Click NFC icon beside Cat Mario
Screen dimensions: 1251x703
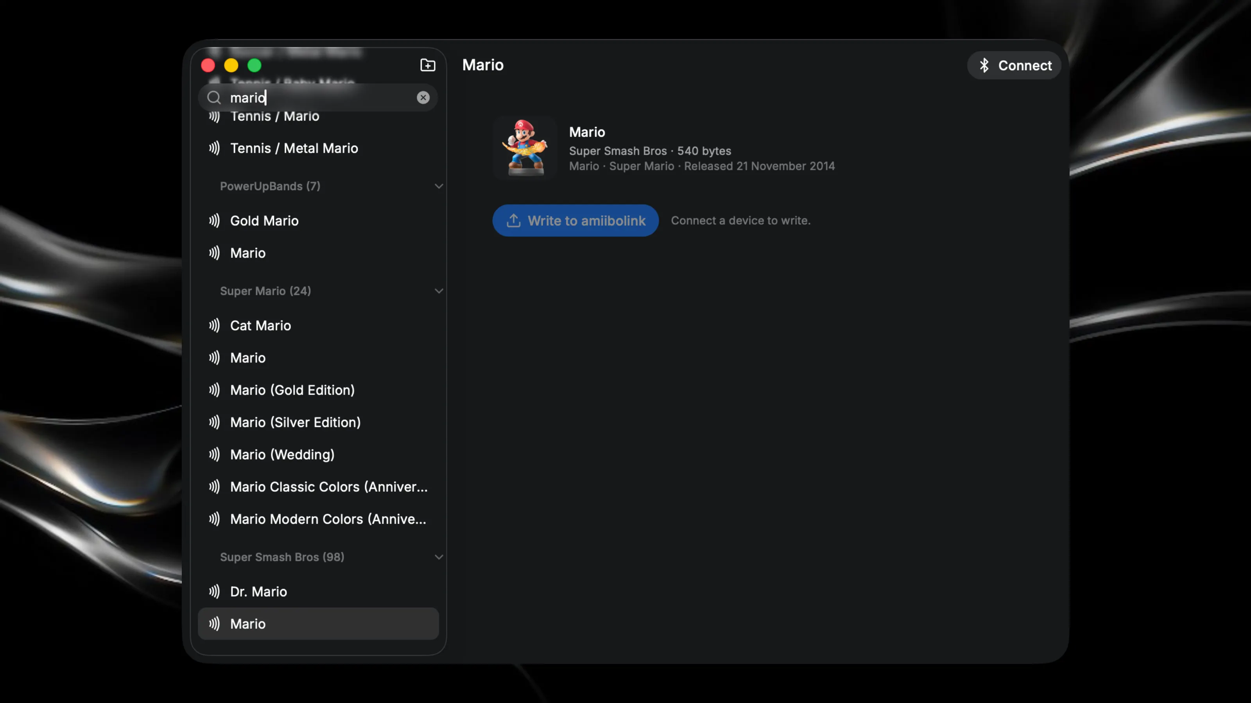tap(214, 326)
